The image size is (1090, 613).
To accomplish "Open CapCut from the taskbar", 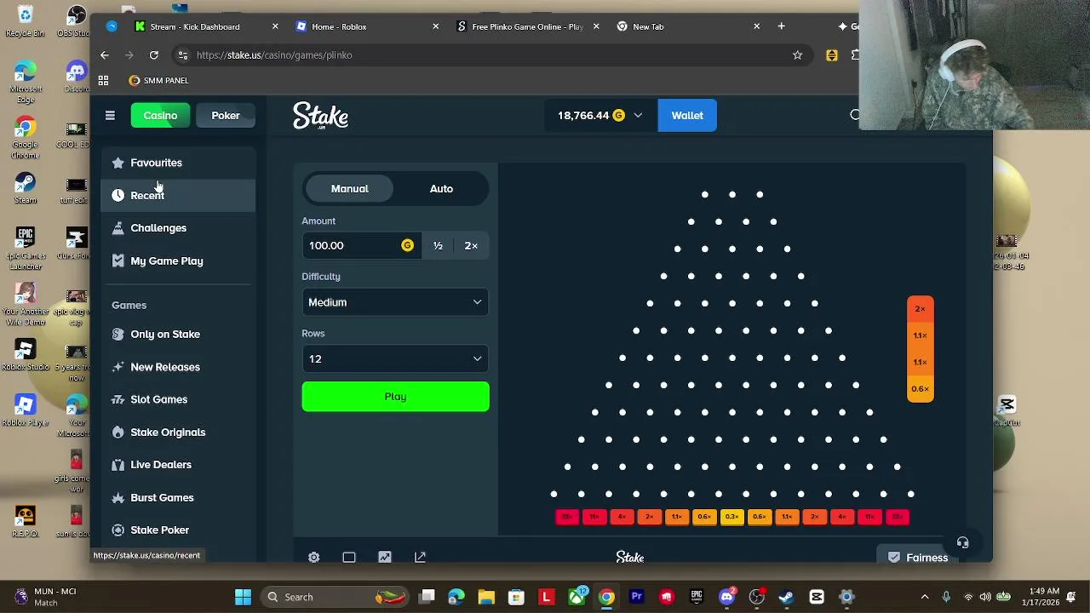I will [x=817, y=597].
